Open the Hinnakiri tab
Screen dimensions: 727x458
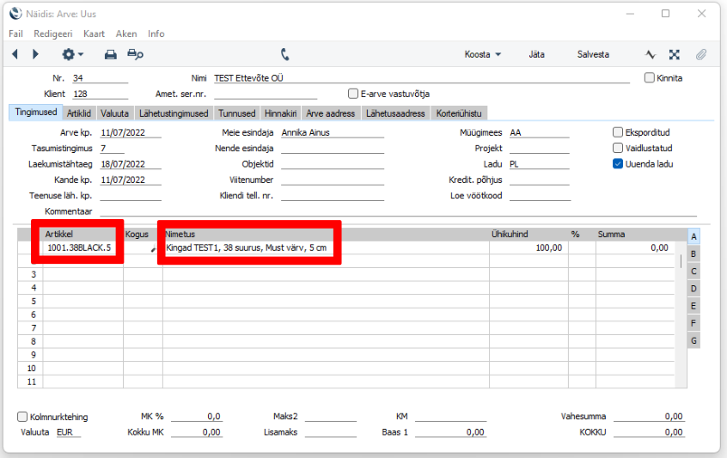tap(280, 113)
